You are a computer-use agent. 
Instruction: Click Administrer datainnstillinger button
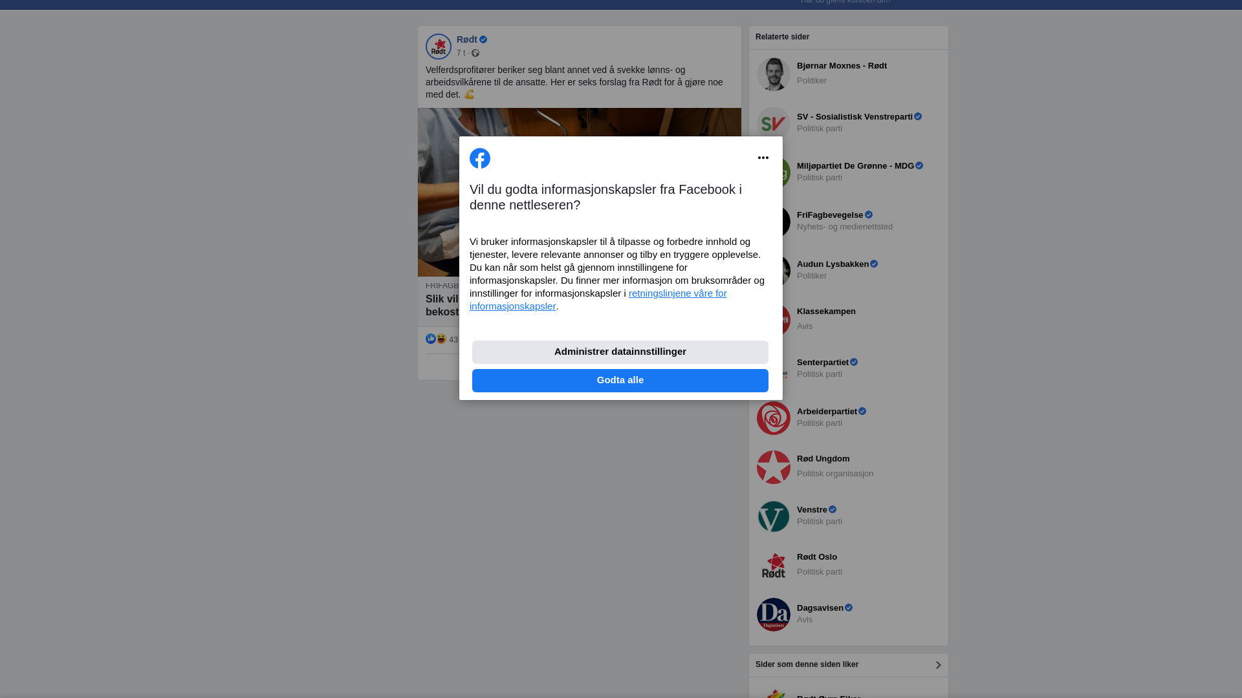pyautogui.click(x=620, y=352)
